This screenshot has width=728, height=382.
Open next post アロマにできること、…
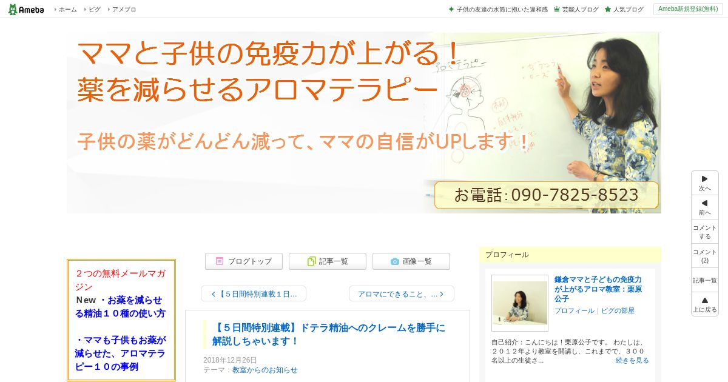click(x=402, y=293)
